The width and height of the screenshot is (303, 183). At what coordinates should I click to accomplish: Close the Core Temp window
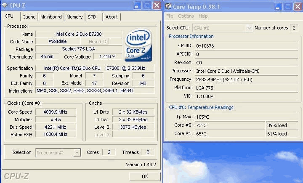[298, 7]
